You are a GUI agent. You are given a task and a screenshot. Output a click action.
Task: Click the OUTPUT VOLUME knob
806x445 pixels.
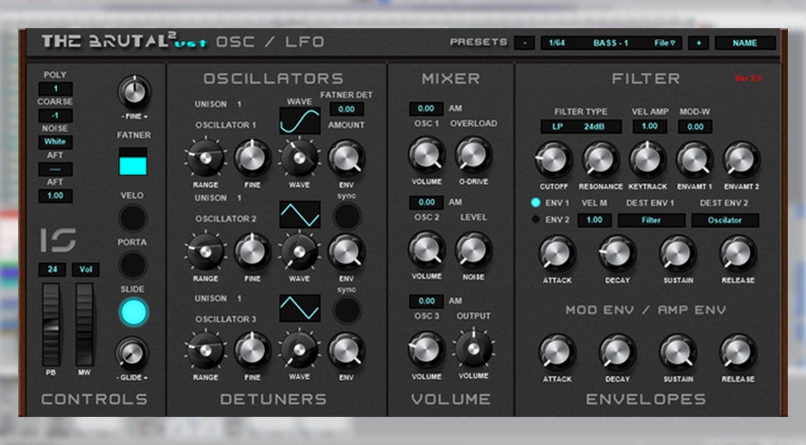[473, 349]
